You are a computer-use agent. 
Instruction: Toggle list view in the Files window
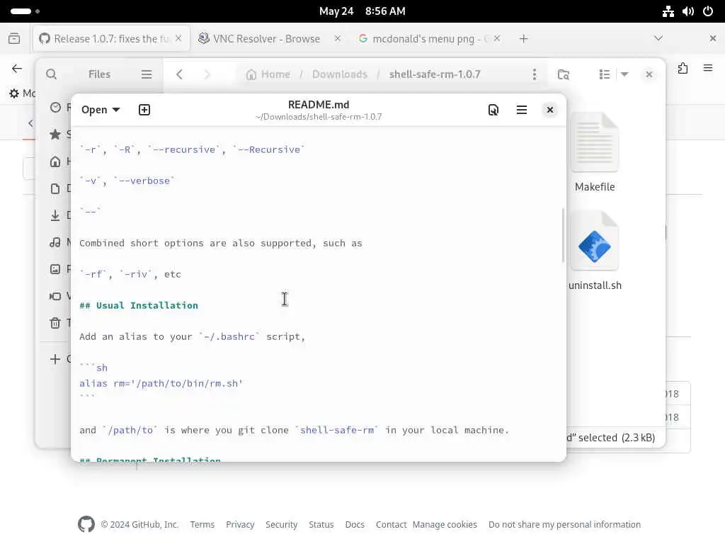coord(605,74)
